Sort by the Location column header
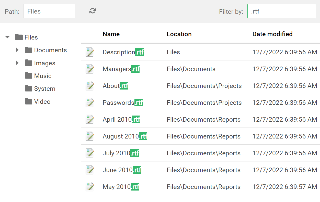320x202 pixels. [x=179, y=34]
